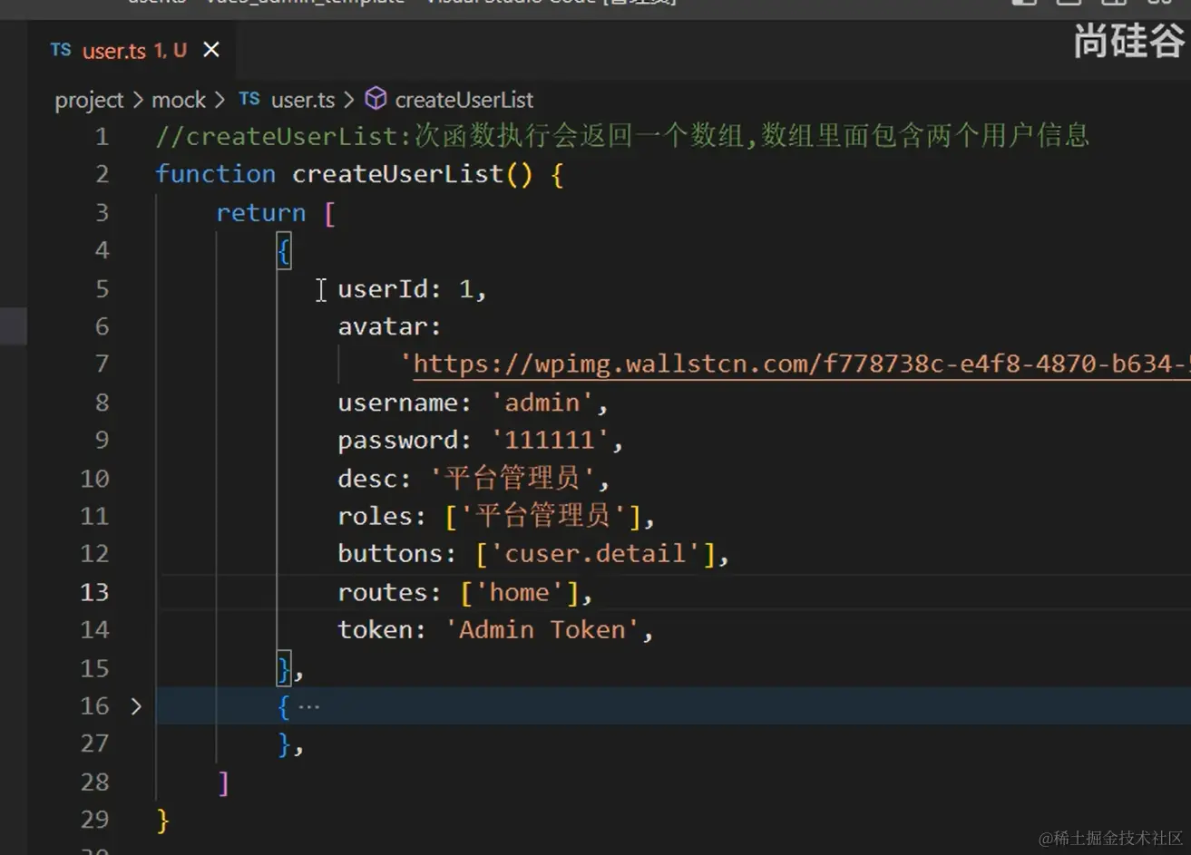Click createUserList in the line 2 declaration
Viewport: 1191px width, 855px height.
click(x=397, y=174)
